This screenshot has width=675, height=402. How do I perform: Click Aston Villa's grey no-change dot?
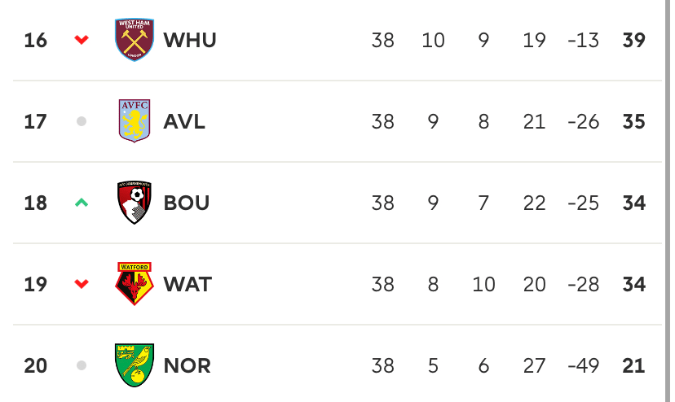[82, 121]
